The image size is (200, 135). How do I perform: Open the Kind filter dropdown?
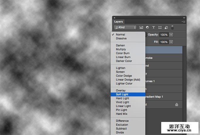pyautogui.click(x=125, y=27)
